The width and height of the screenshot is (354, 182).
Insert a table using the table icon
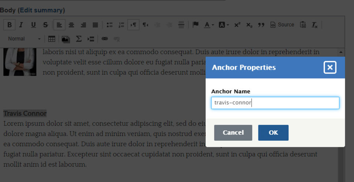tap(52, 39)
